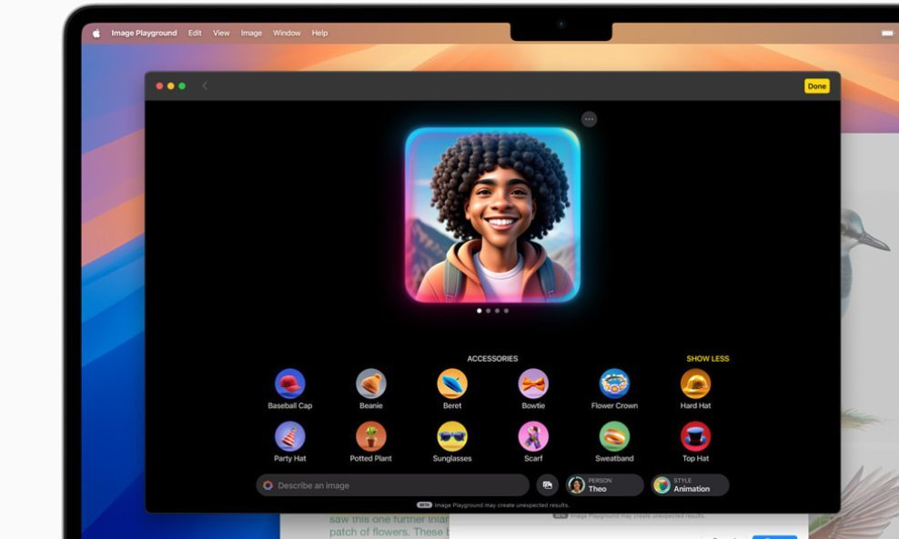This screenshot has width=899, height=539.
Task: Go back using the chevron arrow
Action: tap(205, 86)
